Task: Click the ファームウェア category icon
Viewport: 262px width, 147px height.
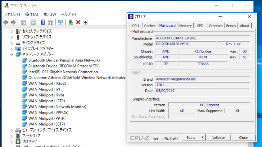Action: (x=18, y=136)
